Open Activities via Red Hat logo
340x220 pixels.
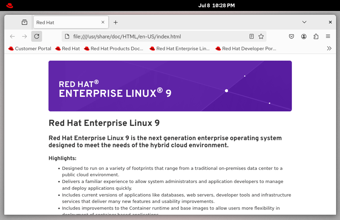[9, 5]
